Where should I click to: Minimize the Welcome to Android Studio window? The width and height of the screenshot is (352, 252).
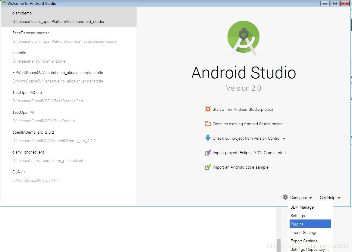325,3
